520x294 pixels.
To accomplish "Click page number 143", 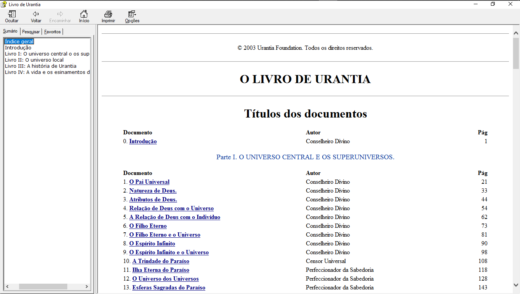I will point(483,287).
